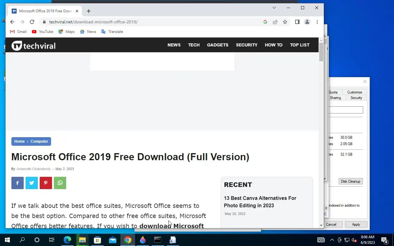Open Mail app from taskbar
The width and height of the screenshot is (394, 246).
pyautogui.click(x=112, y=240)
